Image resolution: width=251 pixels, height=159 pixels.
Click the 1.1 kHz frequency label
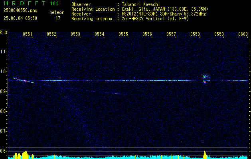[x=3, y=52]
